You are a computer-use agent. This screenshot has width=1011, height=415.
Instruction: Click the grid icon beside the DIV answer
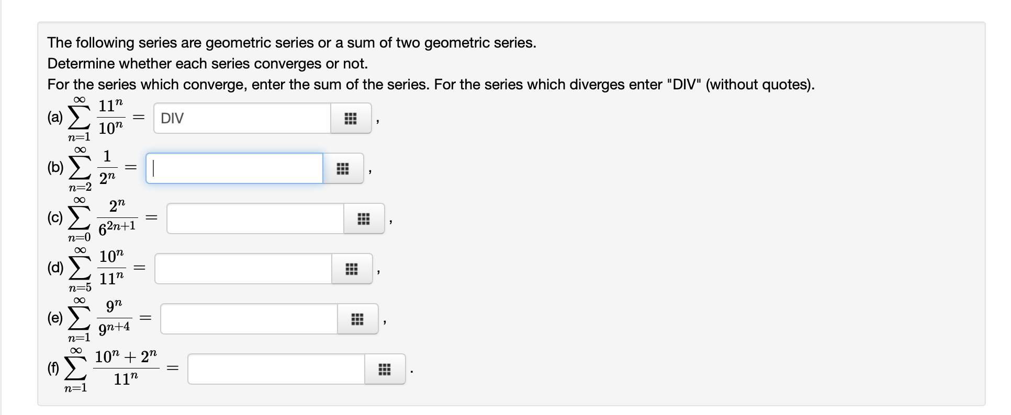tap(351, 119)
